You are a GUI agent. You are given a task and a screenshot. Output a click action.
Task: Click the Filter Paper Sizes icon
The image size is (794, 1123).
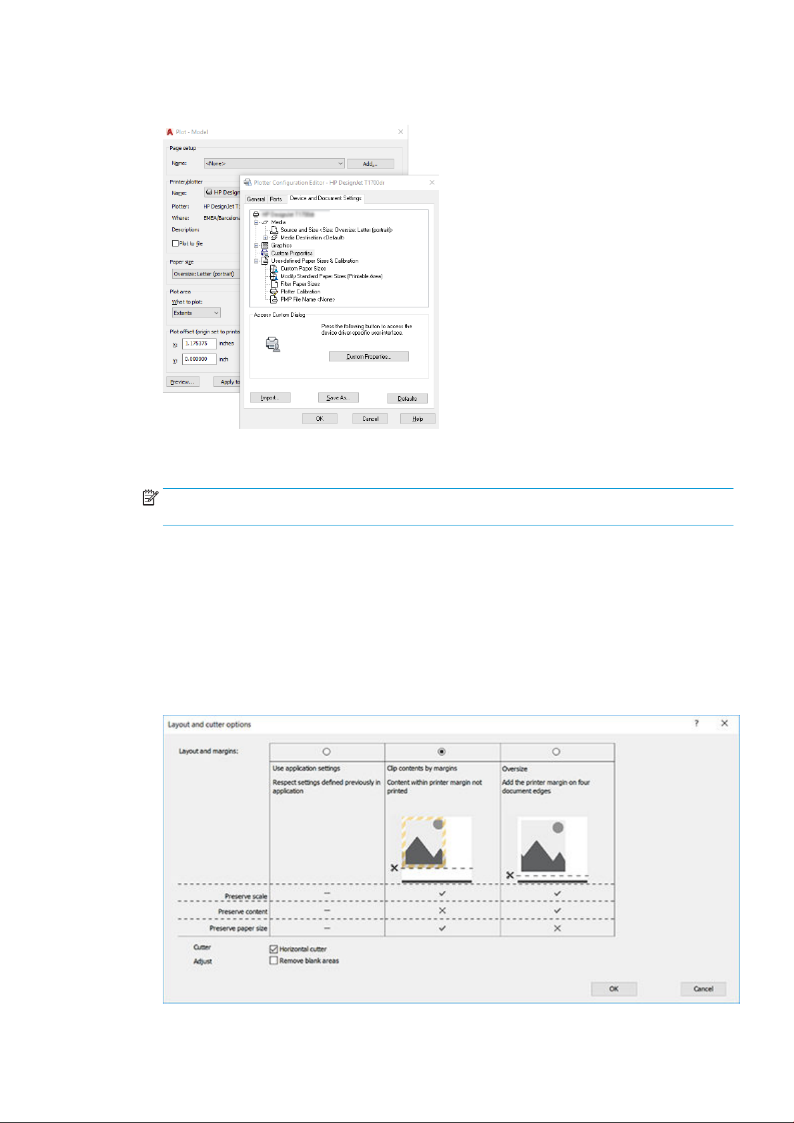click(274, 284)
